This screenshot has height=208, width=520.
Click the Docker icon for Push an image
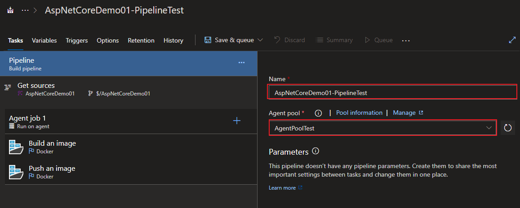(x=16, y=172)
